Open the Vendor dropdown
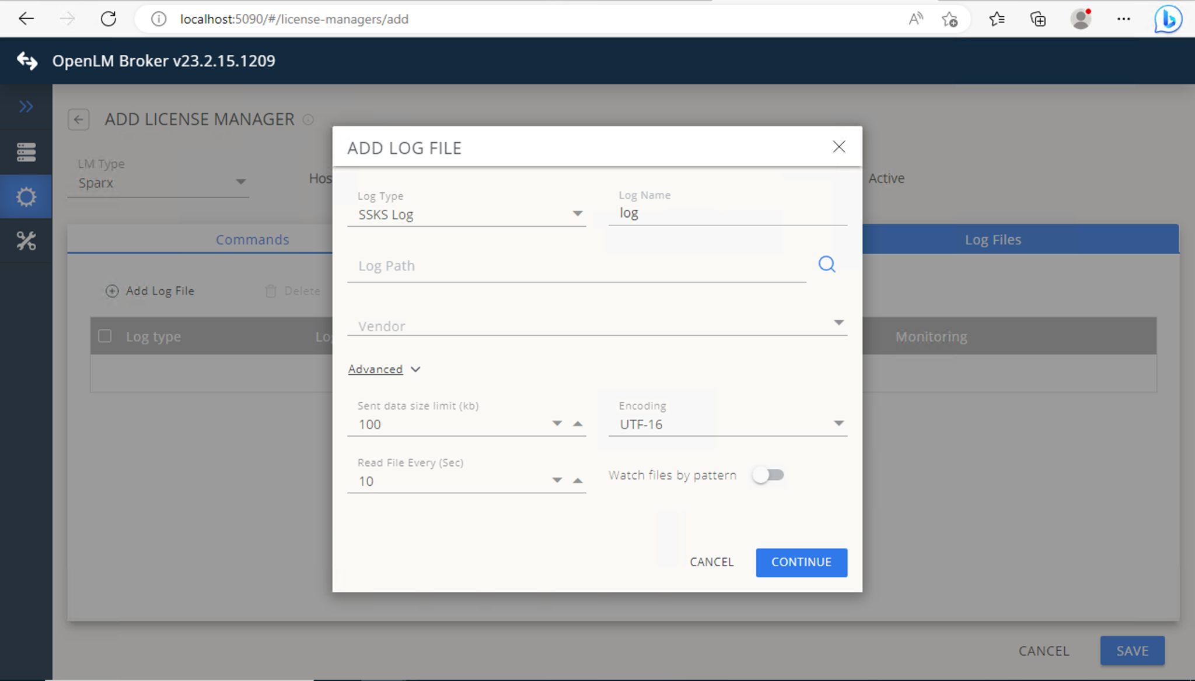The image size is (1195, 681). coord(838,323)
